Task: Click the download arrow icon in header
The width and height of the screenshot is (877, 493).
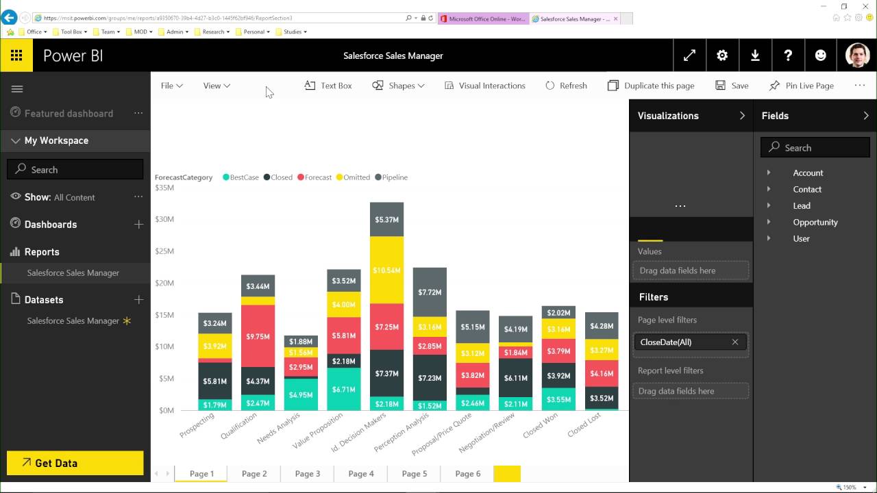Action: pyautogui.click(x=755, y=55)
